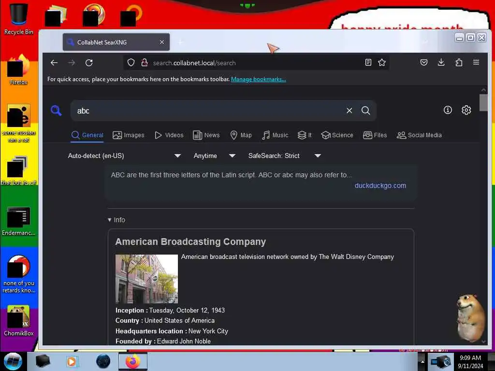The height and width of the screenshot is (371, 495).
Task: Click the American Broadcasting Company heading
Action: (x=190, y=242)
